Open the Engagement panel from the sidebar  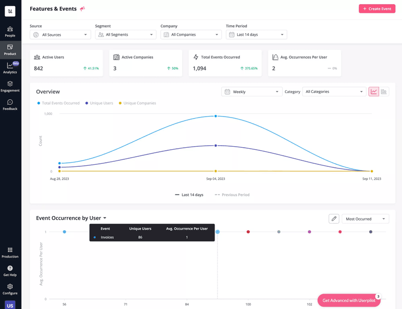(x=10, y=86)
